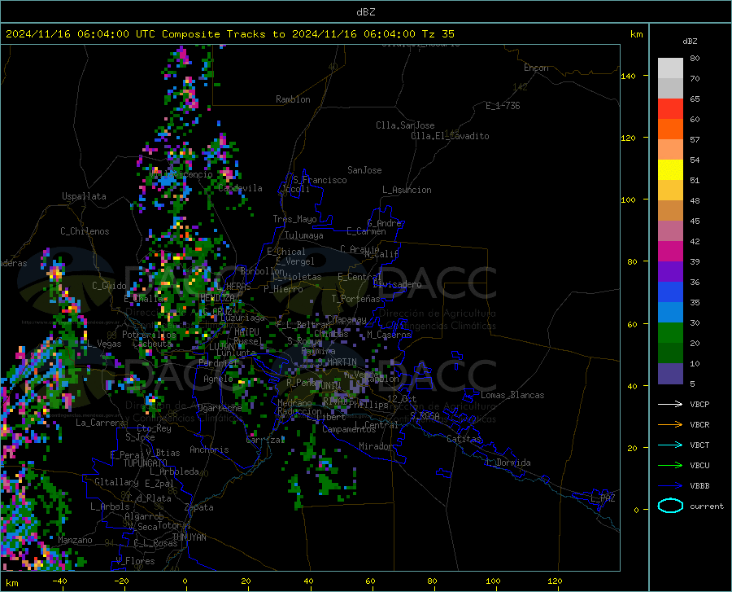732x592 pixels.
Task: Click the 'Mirador' place label
Action: click(x=376, y=446)
